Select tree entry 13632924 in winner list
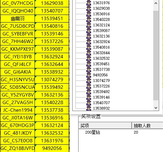The image size is (163, 152). coord(101,42)
